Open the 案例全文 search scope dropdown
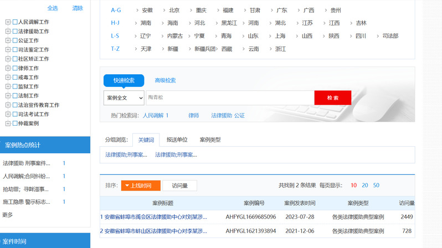The image size is (442, 248). tap(124, 98)
